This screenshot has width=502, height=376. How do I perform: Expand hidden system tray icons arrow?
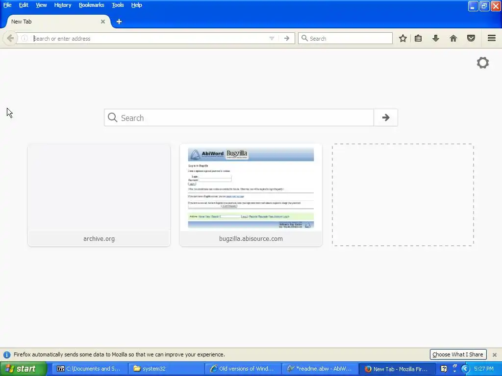tap(465, 369)
